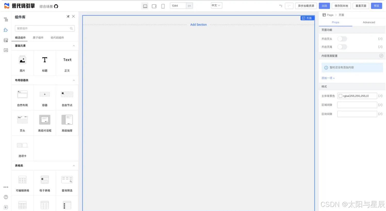The width and height of the screenshot is (386, 211).
Task: Open the data source sidebar icon
Action: point(6,40)
